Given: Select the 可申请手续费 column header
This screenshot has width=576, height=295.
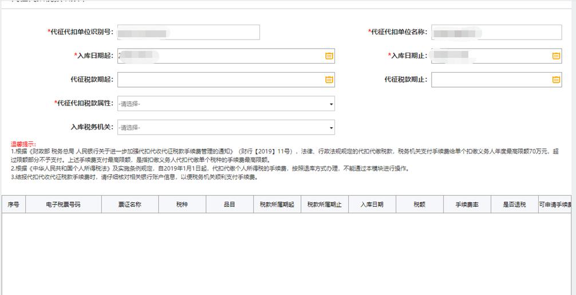Looking at the screenshot, I should [555, 204].
